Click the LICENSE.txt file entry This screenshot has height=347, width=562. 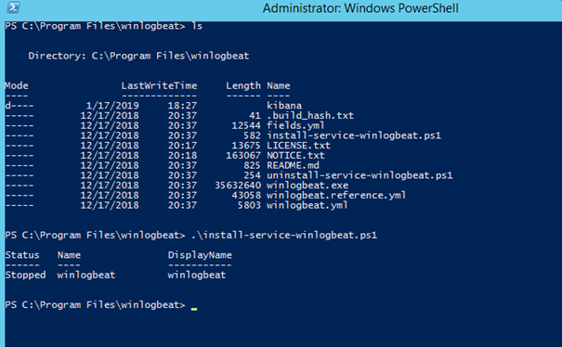(298, 146)
